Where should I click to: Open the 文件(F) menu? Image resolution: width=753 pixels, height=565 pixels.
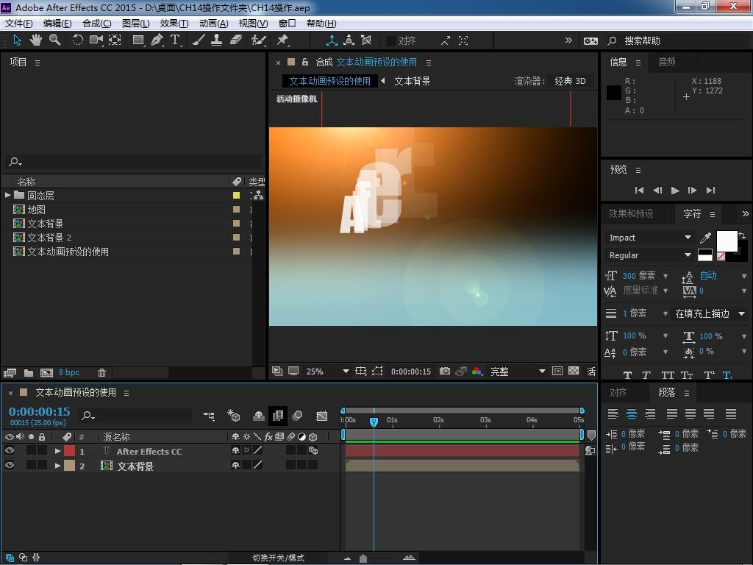[18, 24]
